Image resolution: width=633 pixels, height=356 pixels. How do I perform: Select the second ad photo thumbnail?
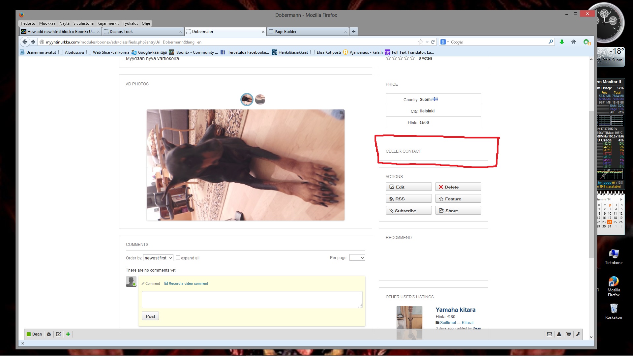tap(260, 99)
